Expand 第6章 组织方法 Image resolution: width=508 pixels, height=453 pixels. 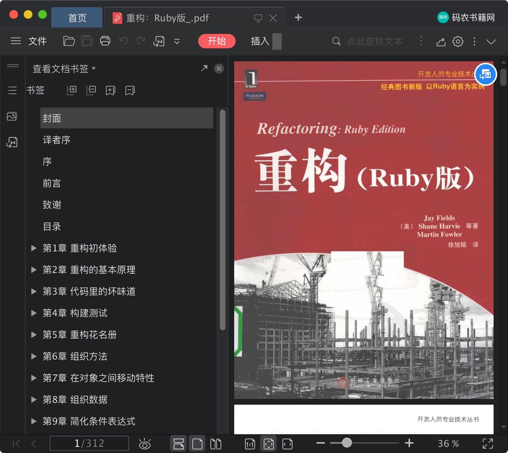34,356
